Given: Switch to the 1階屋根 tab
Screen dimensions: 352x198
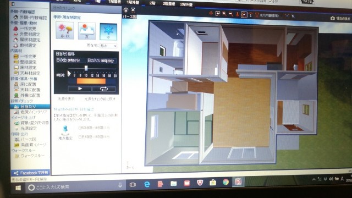Looking at the screenshot, I should click(x=115, y=2).
